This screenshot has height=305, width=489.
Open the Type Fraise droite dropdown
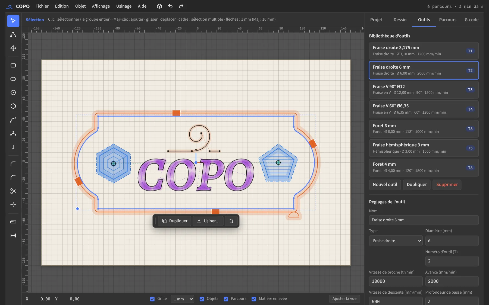point(396,241)
